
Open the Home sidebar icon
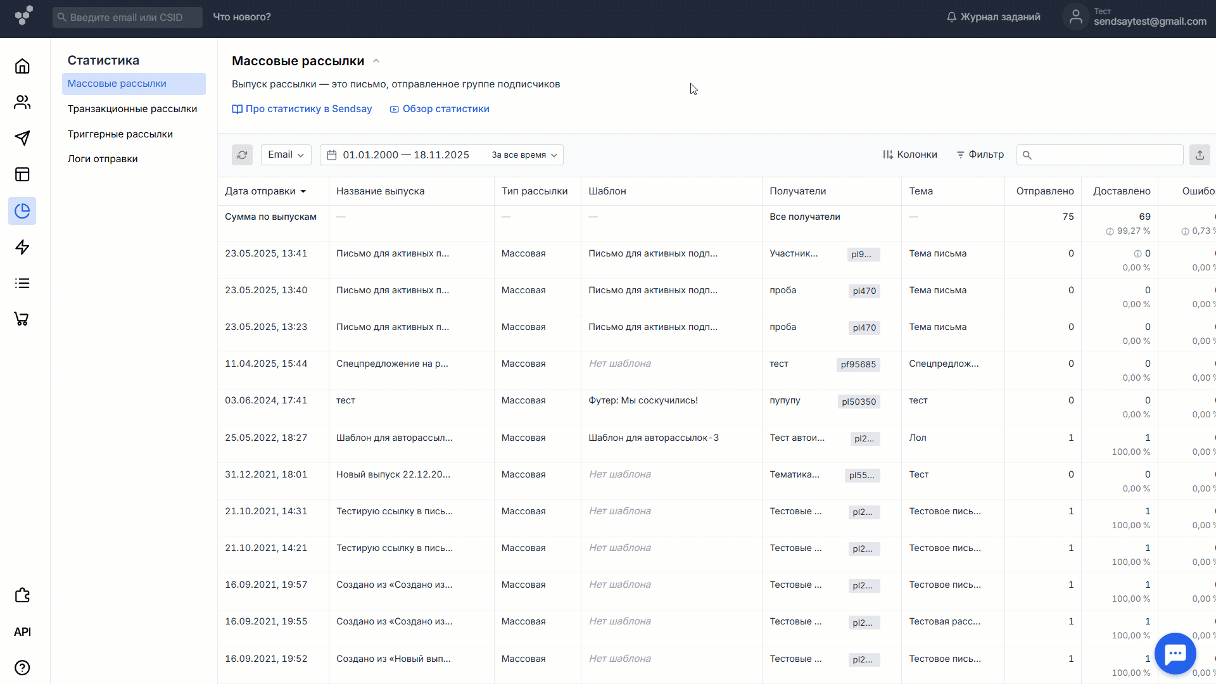pos(22,66)
